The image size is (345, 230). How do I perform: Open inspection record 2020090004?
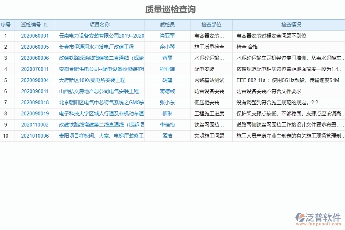pyautogui.click(x=34, y=80)
